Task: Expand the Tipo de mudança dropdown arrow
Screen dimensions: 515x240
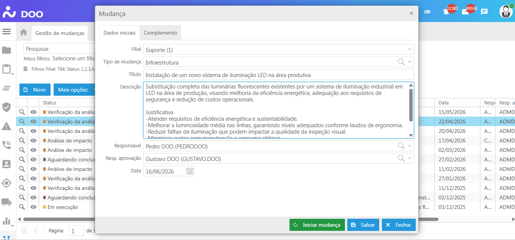Action: click(410, 62)
